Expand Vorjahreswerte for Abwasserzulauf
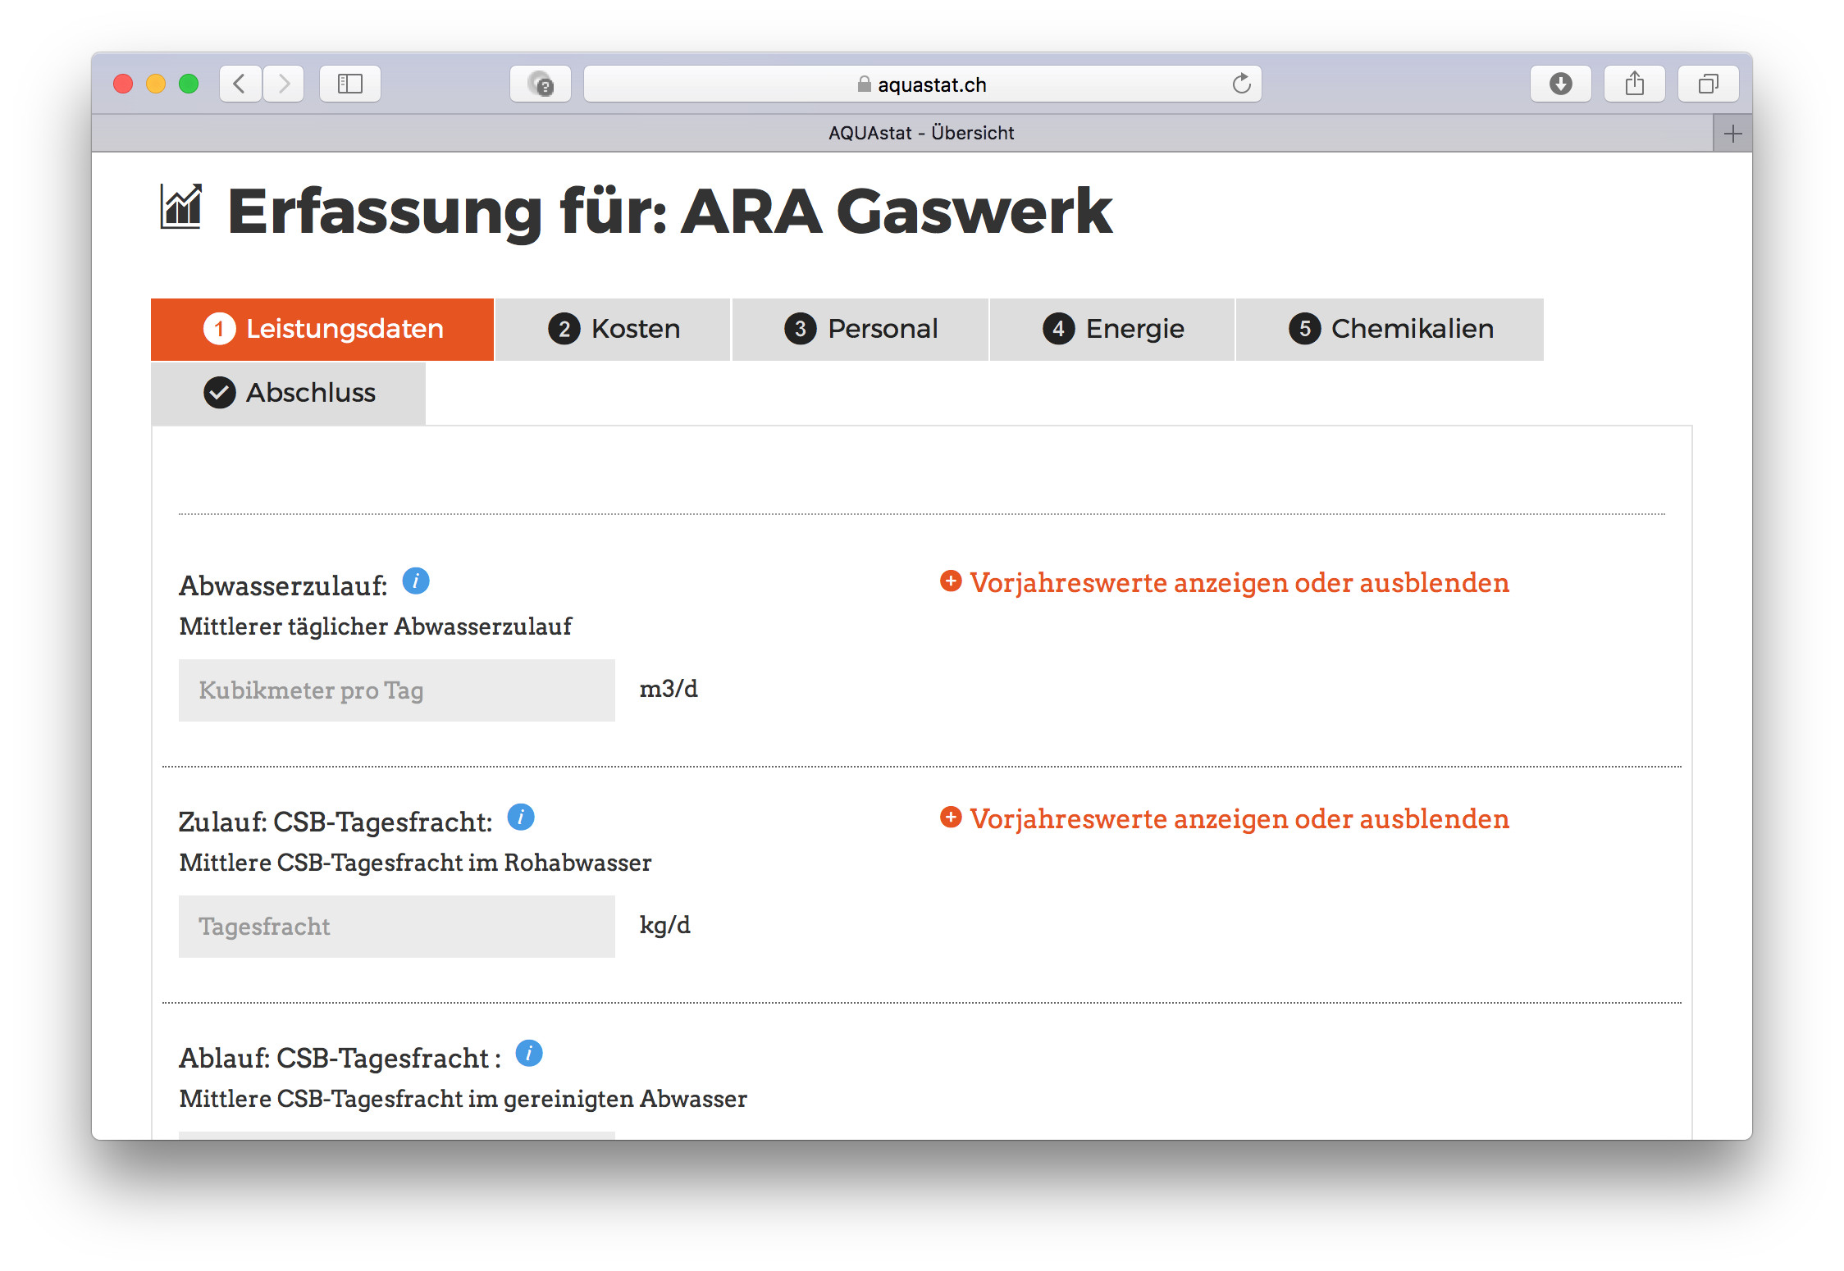The width and height of the screenshot is (1844, 1271). [1224, 583]
